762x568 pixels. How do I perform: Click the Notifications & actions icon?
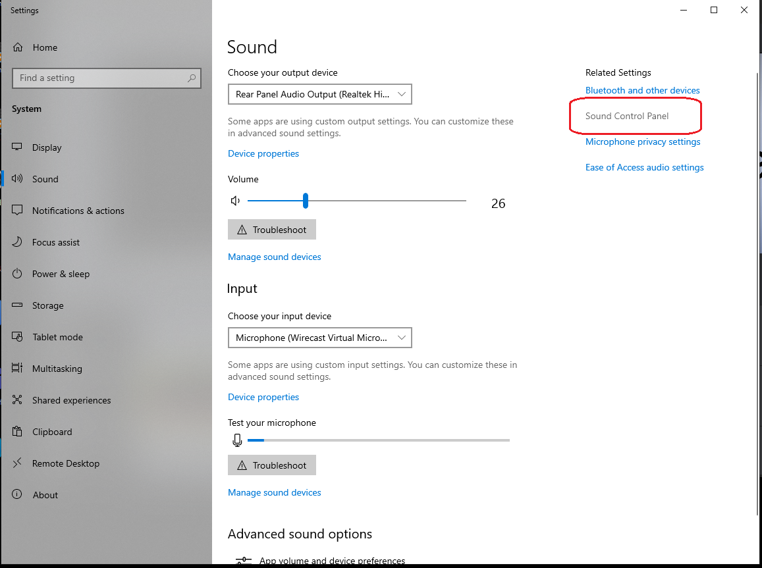click(x=17, y=210)
